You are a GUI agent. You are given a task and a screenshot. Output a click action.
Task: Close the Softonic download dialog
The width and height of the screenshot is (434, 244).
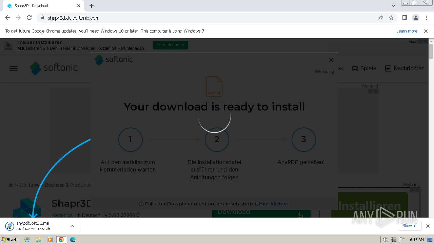[331, 60]
